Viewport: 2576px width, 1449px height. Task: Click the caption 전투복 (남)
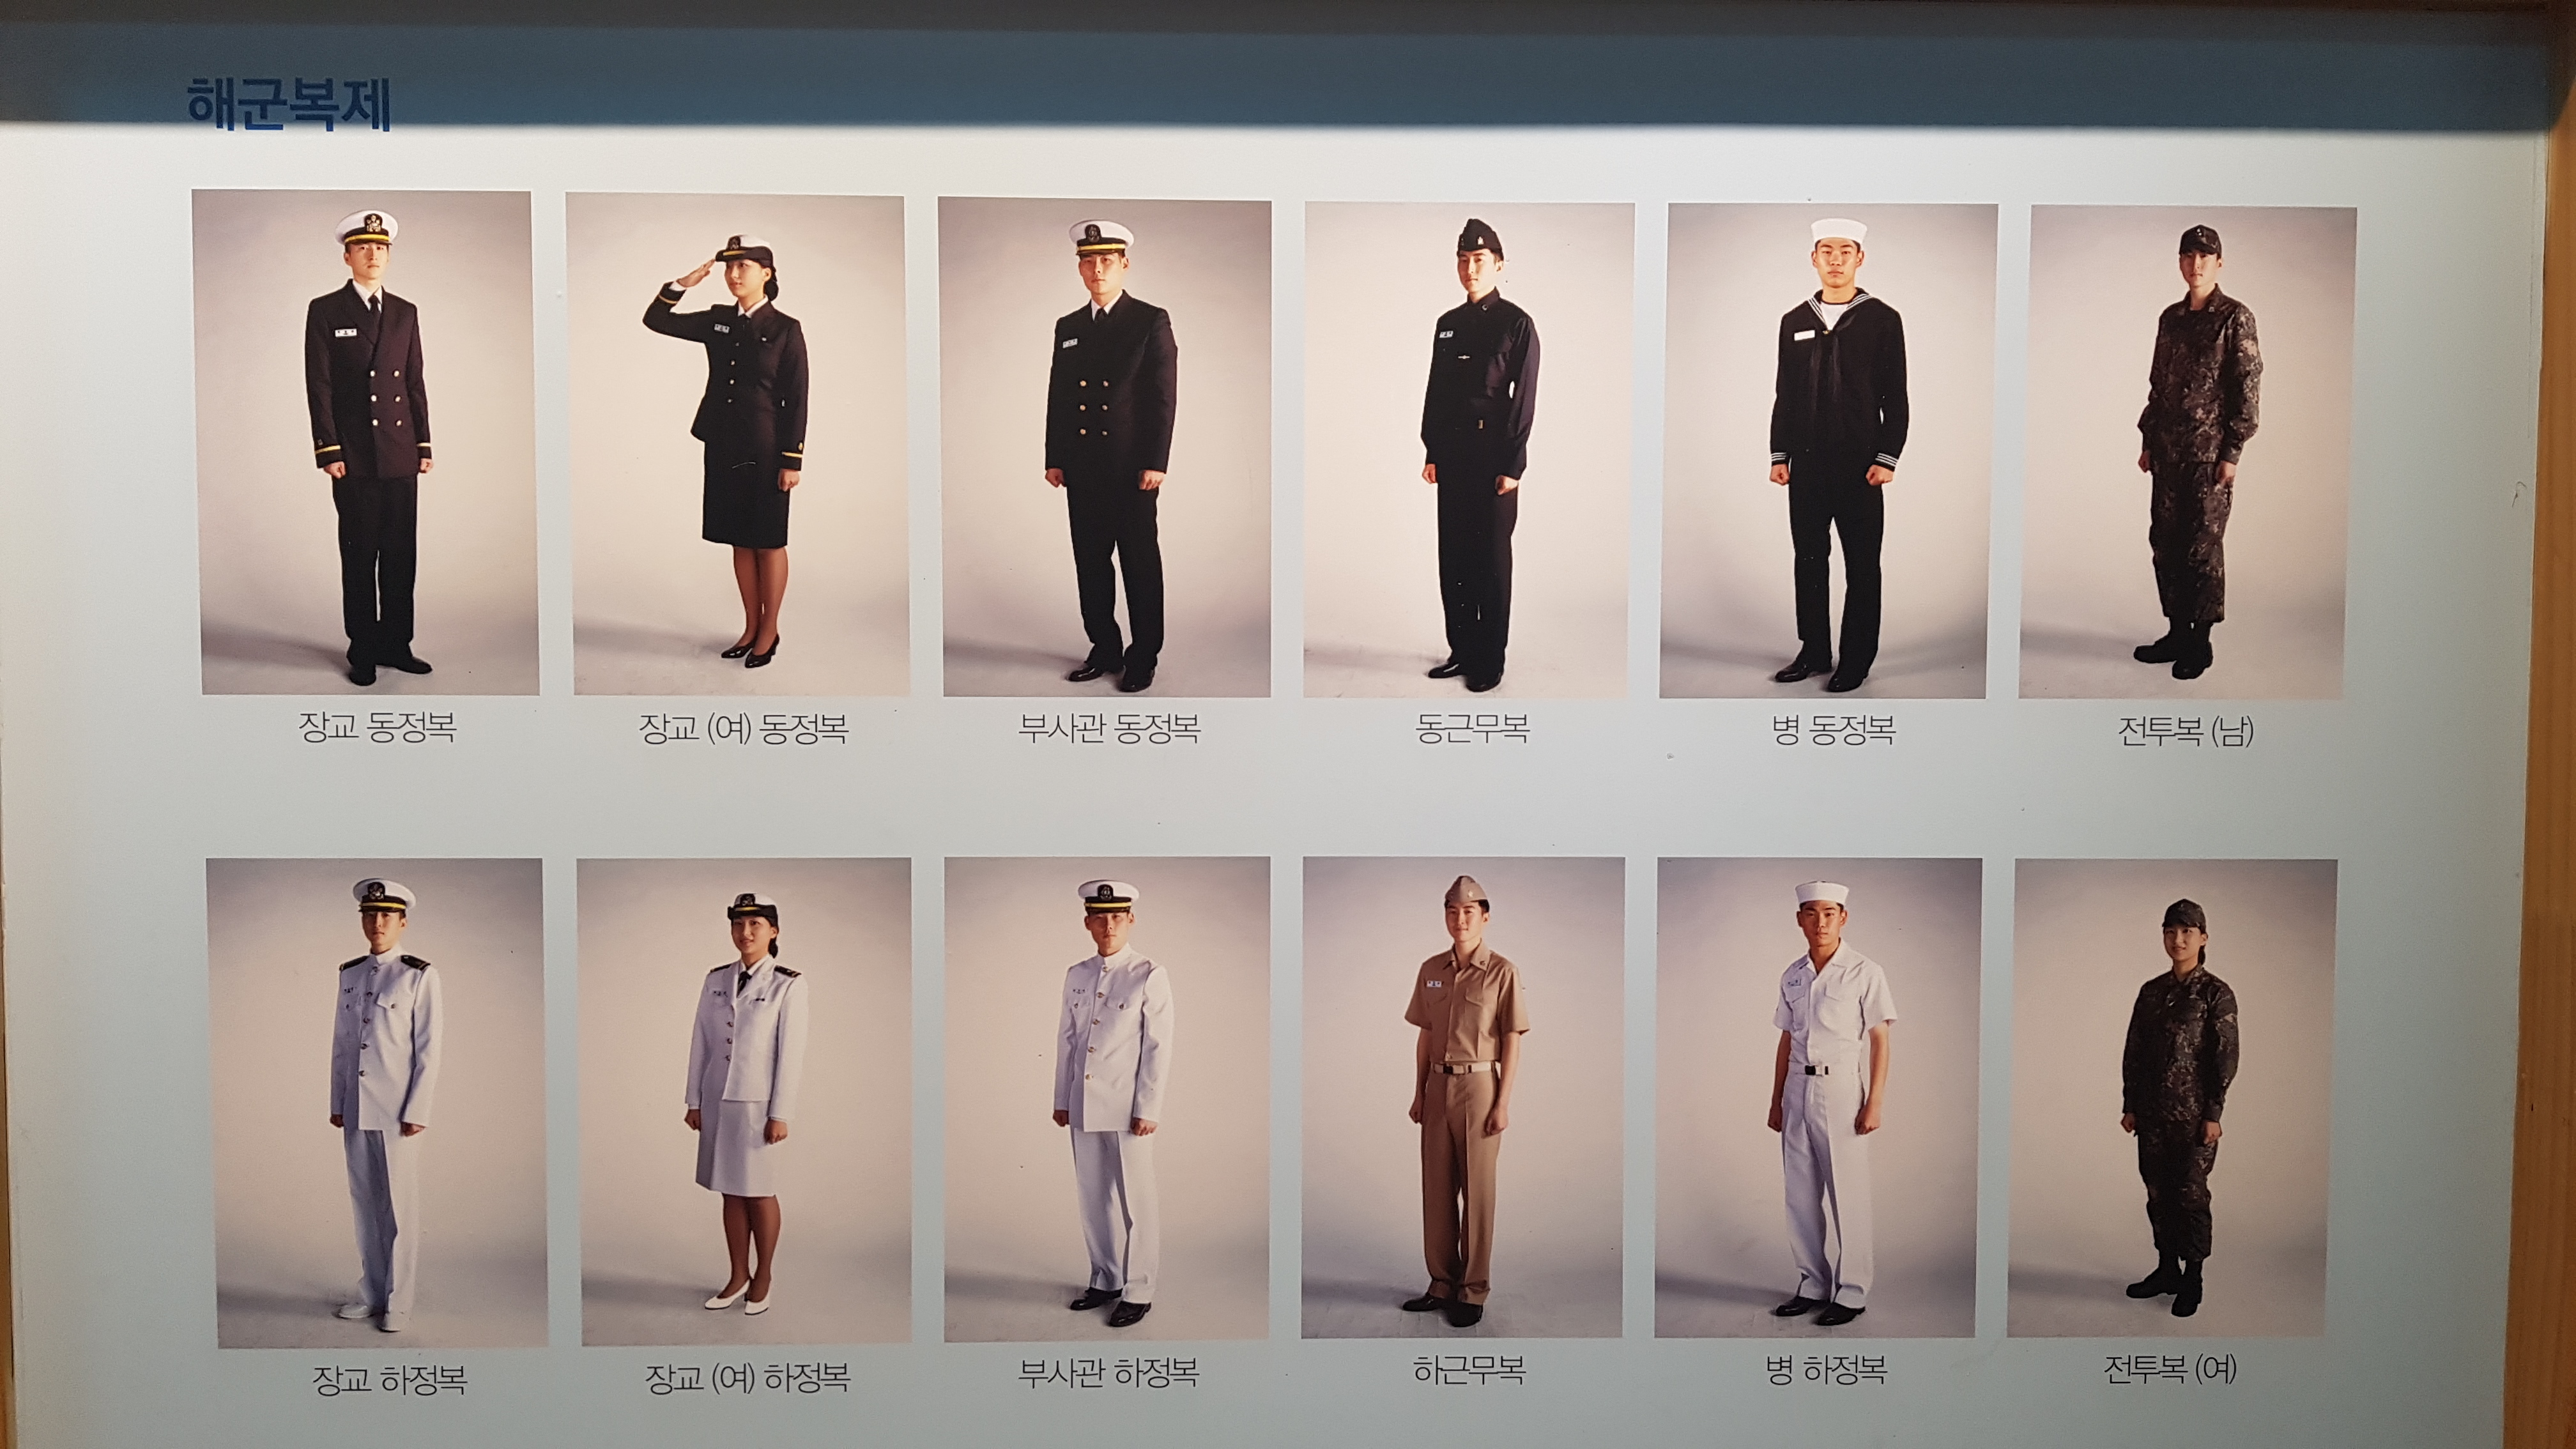pos(2186,731)
